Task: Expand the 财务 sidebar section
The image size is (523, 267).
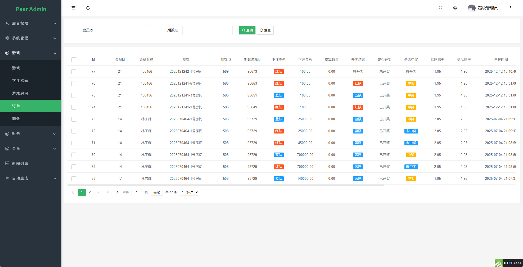Action: (x=30, y=134)
